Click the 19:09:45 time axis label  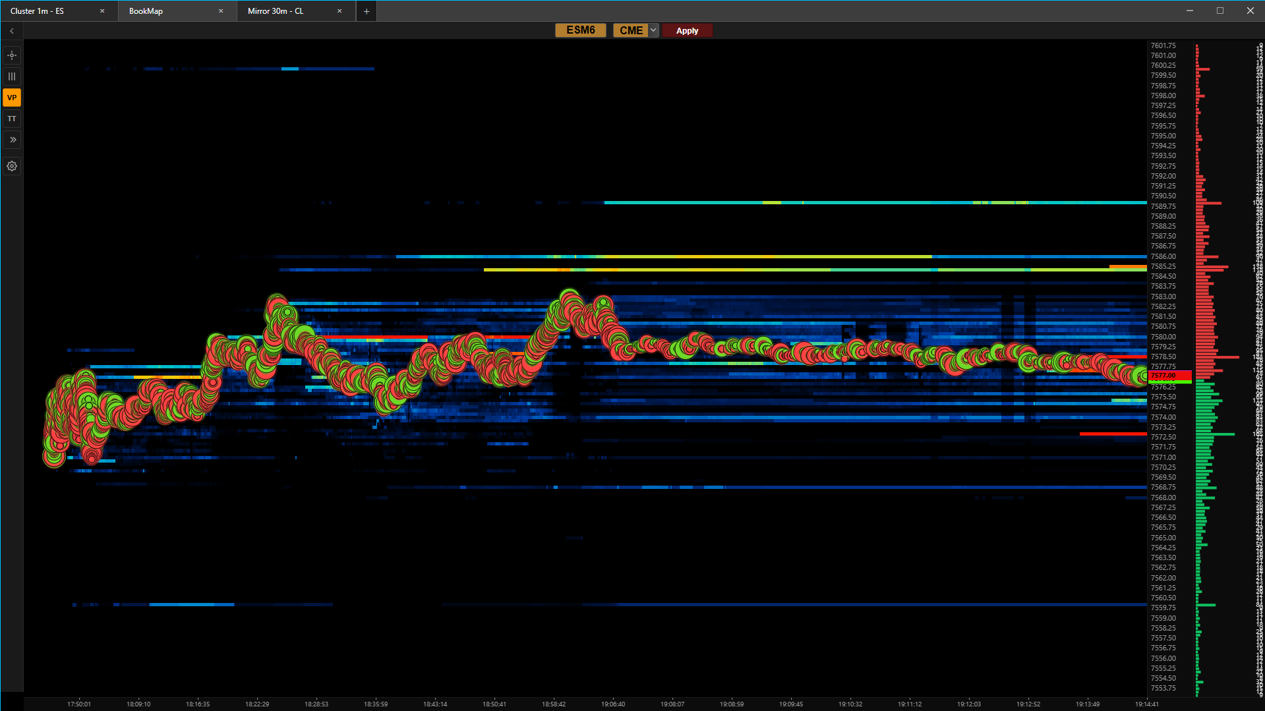(x=791, y=704)
